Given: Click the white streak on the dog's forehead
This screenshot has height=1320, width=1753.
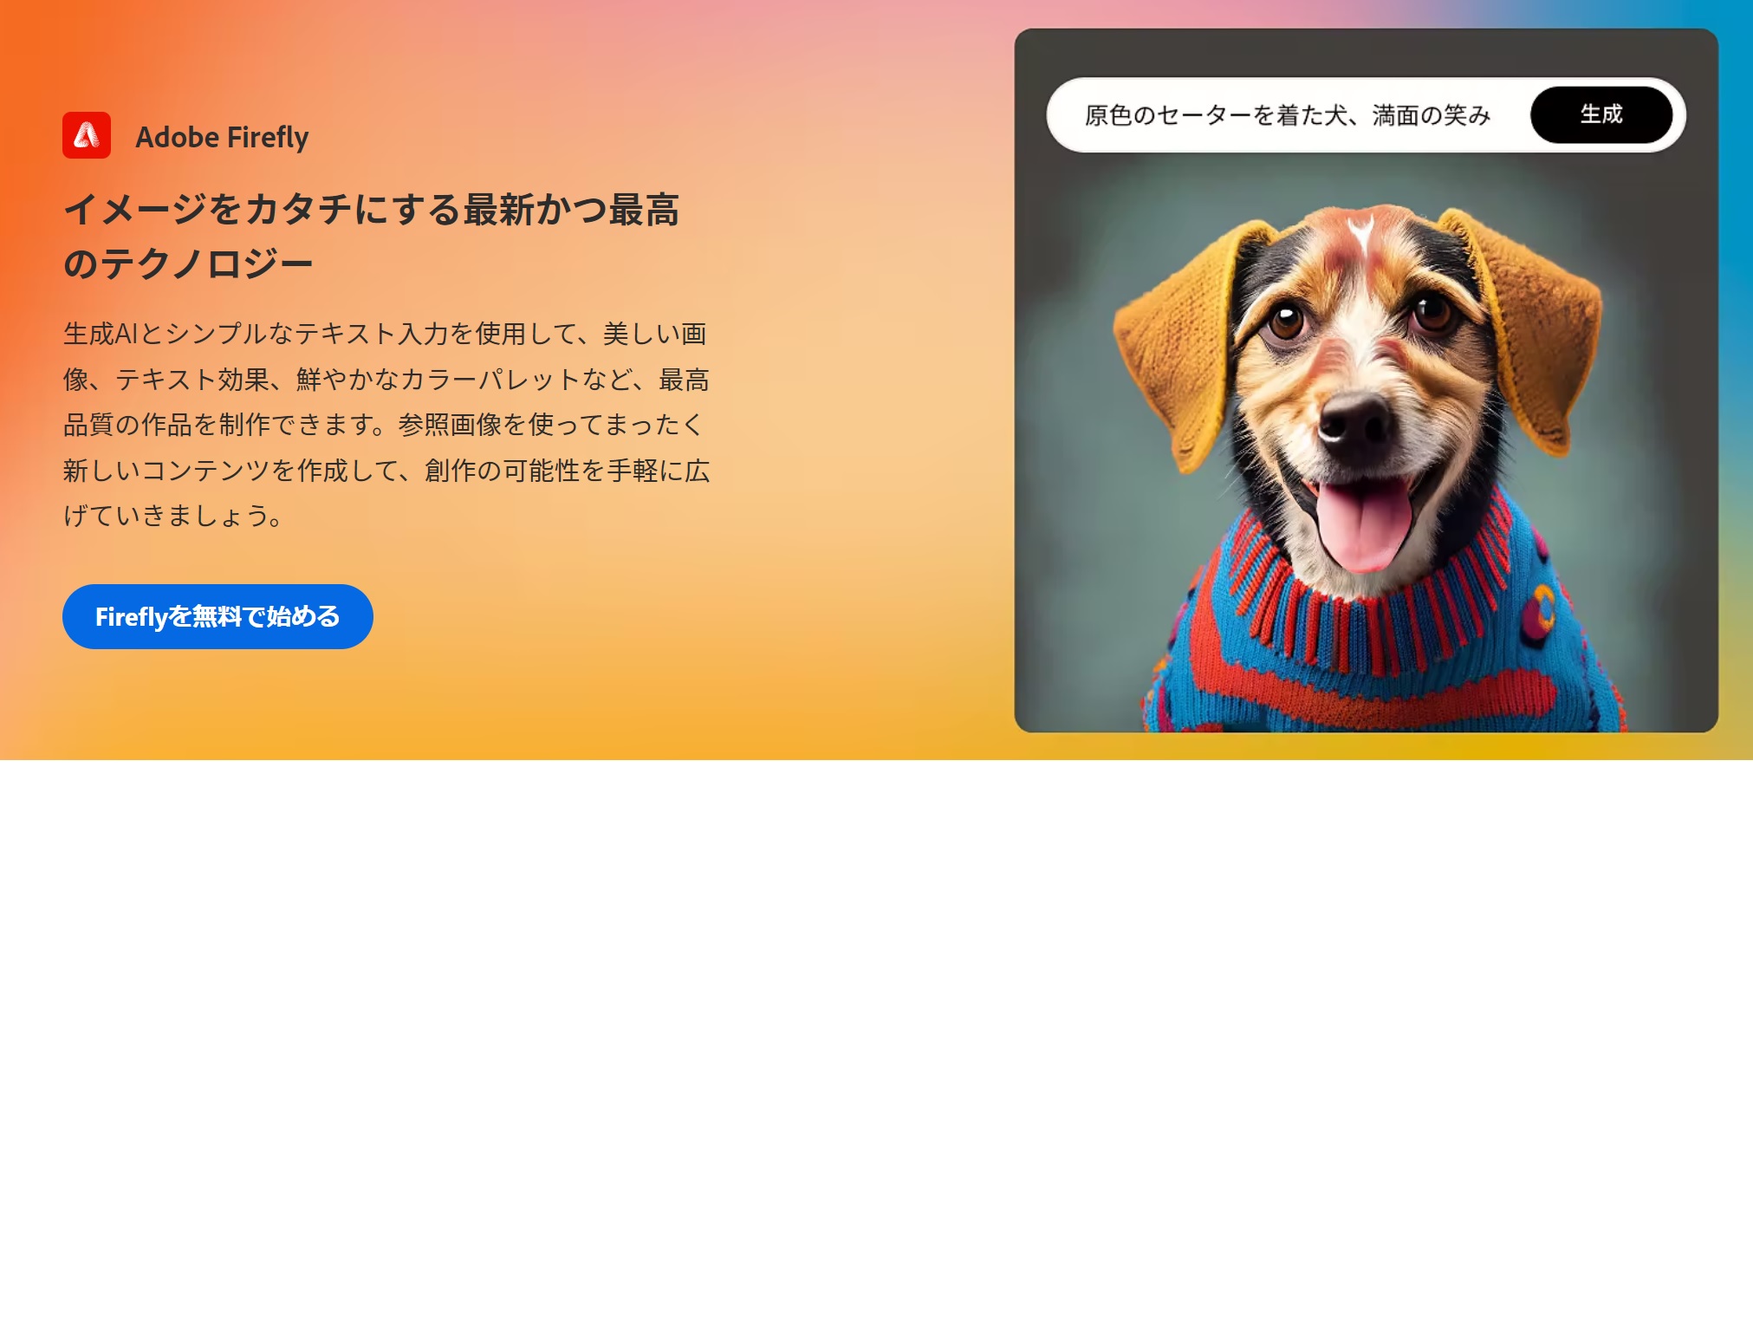Looking at the screenshot, I should (1360, 234).
